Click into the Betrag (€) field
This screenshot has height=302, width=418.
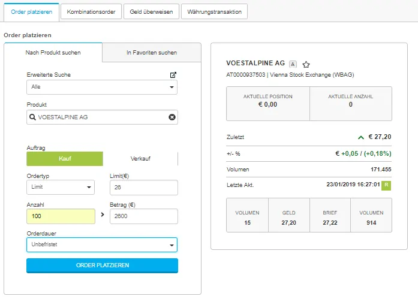pos(144,216)
